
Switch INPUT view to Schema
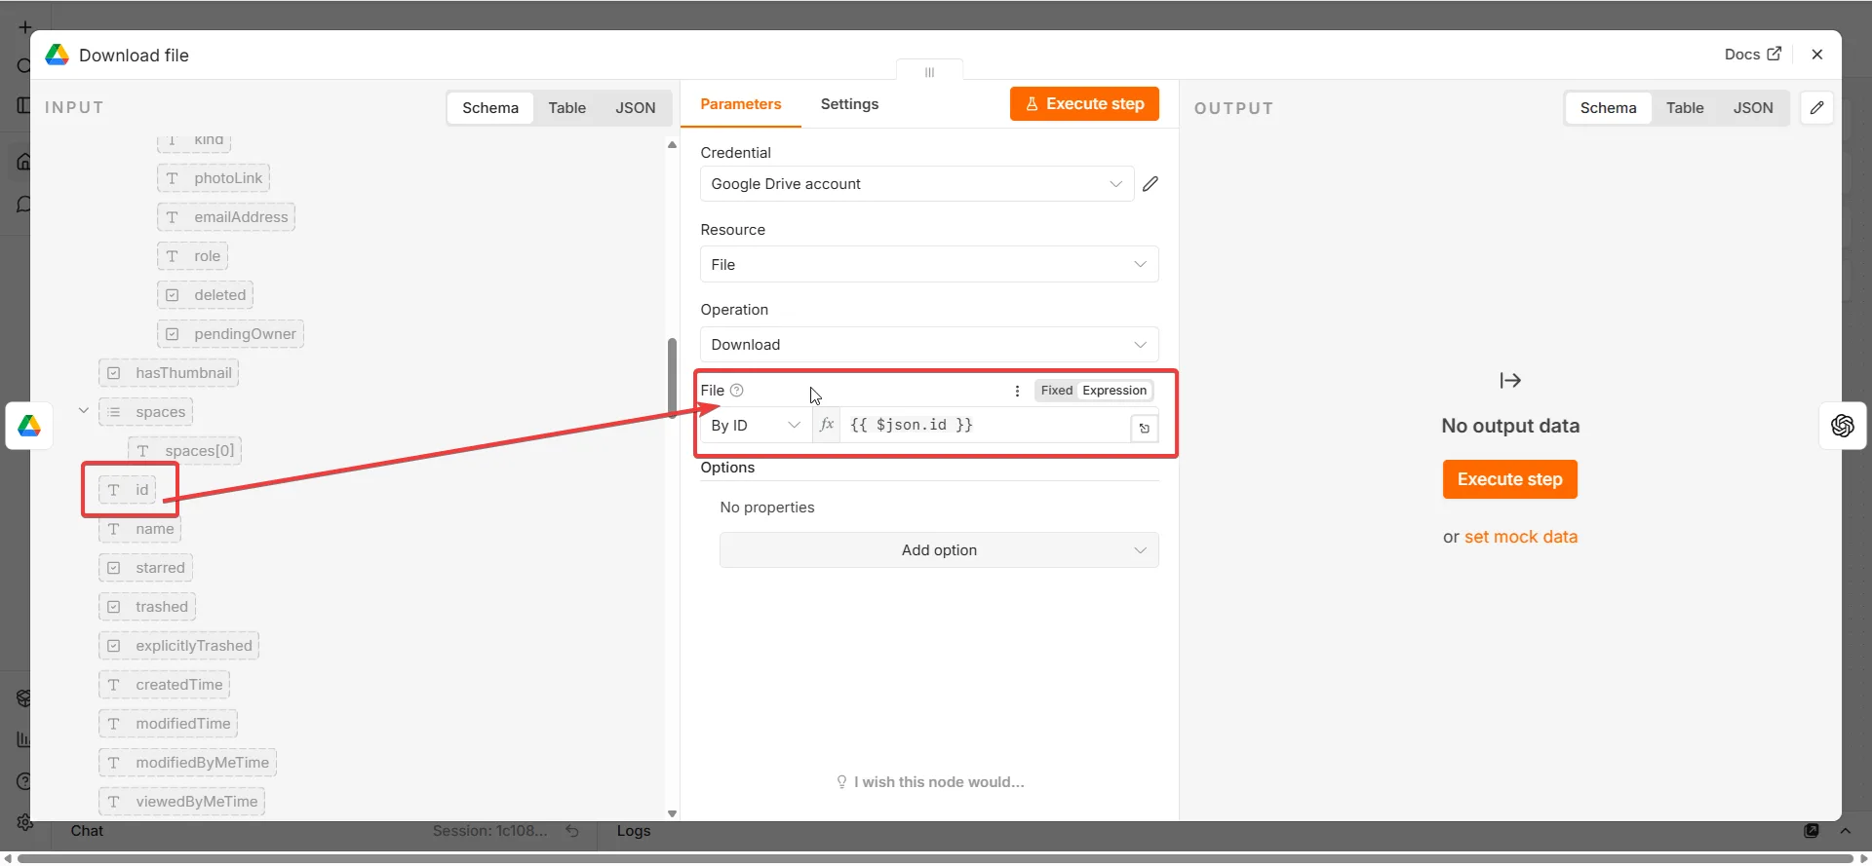click(490, 108)
